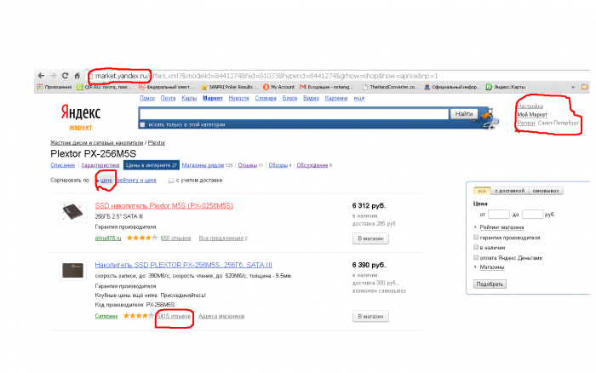Screen dimensions: 596x373
Task: Open the Официальный информ bookmark
Action: pos(452,87)
